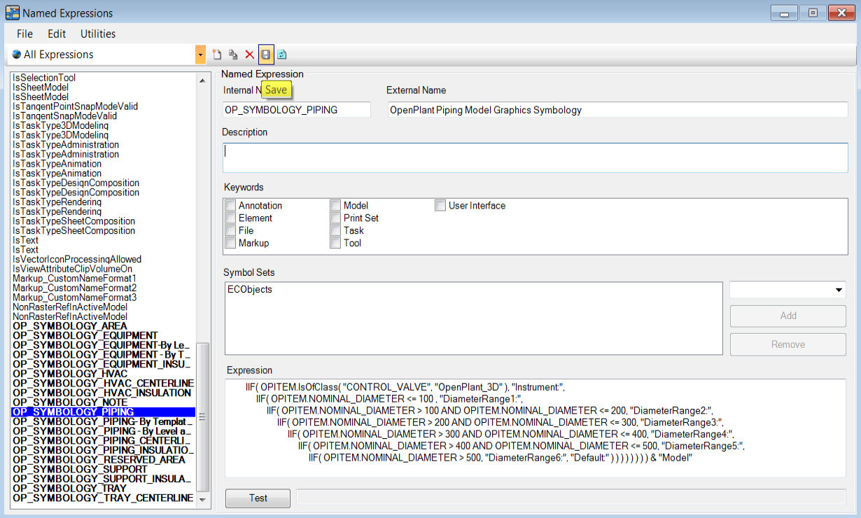This screenshot has height=518, width=861.
Task: Tick the Markup keyword checkbox
Action: [230, 243]
